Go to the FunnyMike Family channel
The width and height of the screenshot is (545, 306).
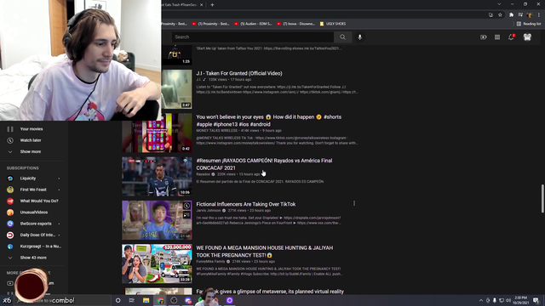tap(210, 262)
